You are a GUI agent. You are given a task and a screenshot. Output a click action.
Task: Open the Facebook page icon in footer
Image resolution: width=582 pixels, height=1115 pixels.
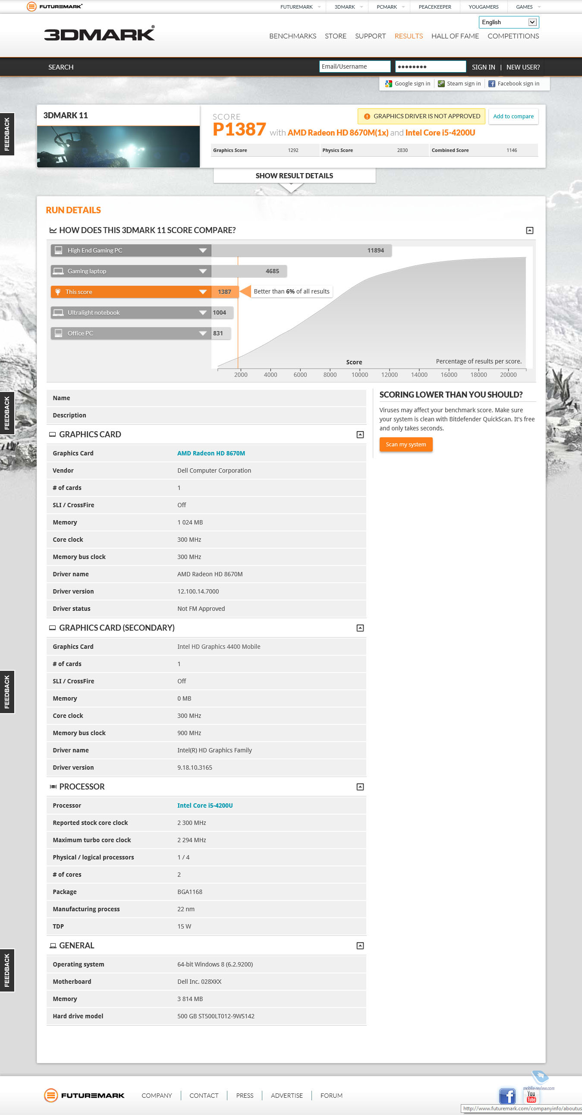point(506,1096)
